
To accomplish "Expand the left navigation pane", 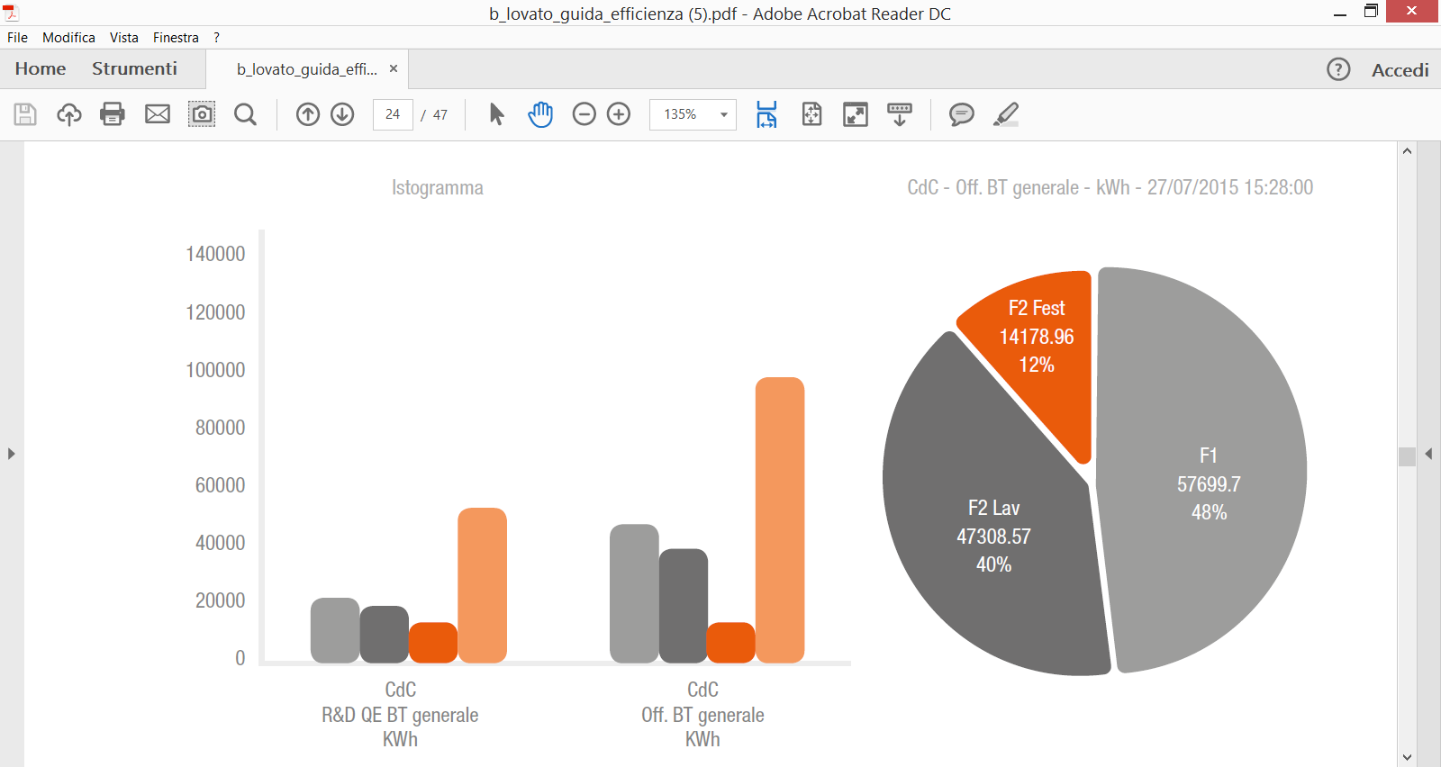I will (12, 454).
